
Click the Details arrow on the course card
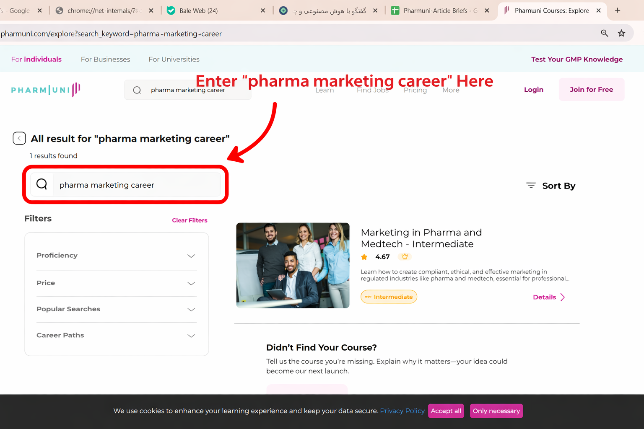point(563,297)
